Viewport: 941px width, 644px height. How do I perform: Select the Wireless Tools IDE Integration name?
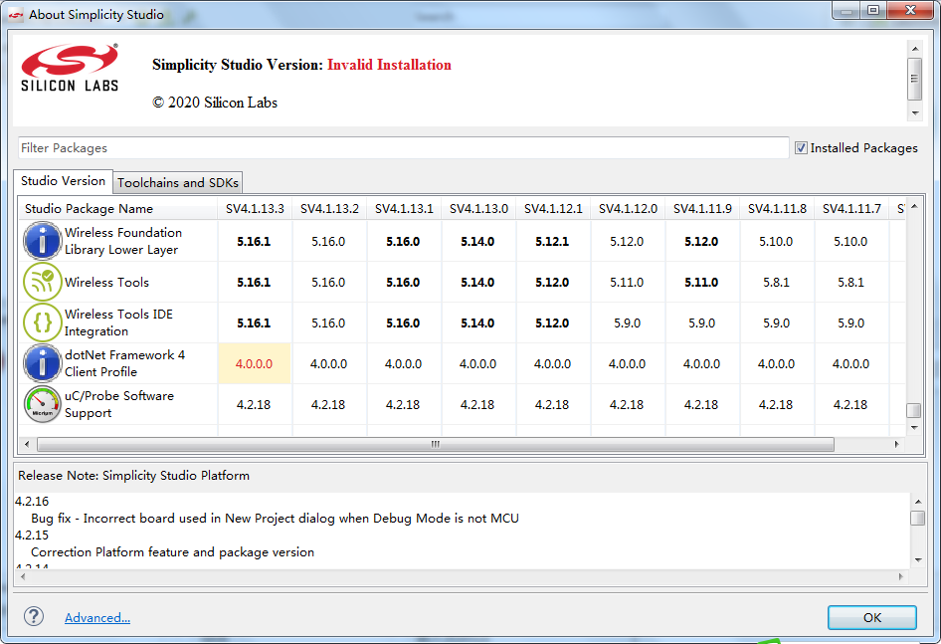click(x=118, y=322)
